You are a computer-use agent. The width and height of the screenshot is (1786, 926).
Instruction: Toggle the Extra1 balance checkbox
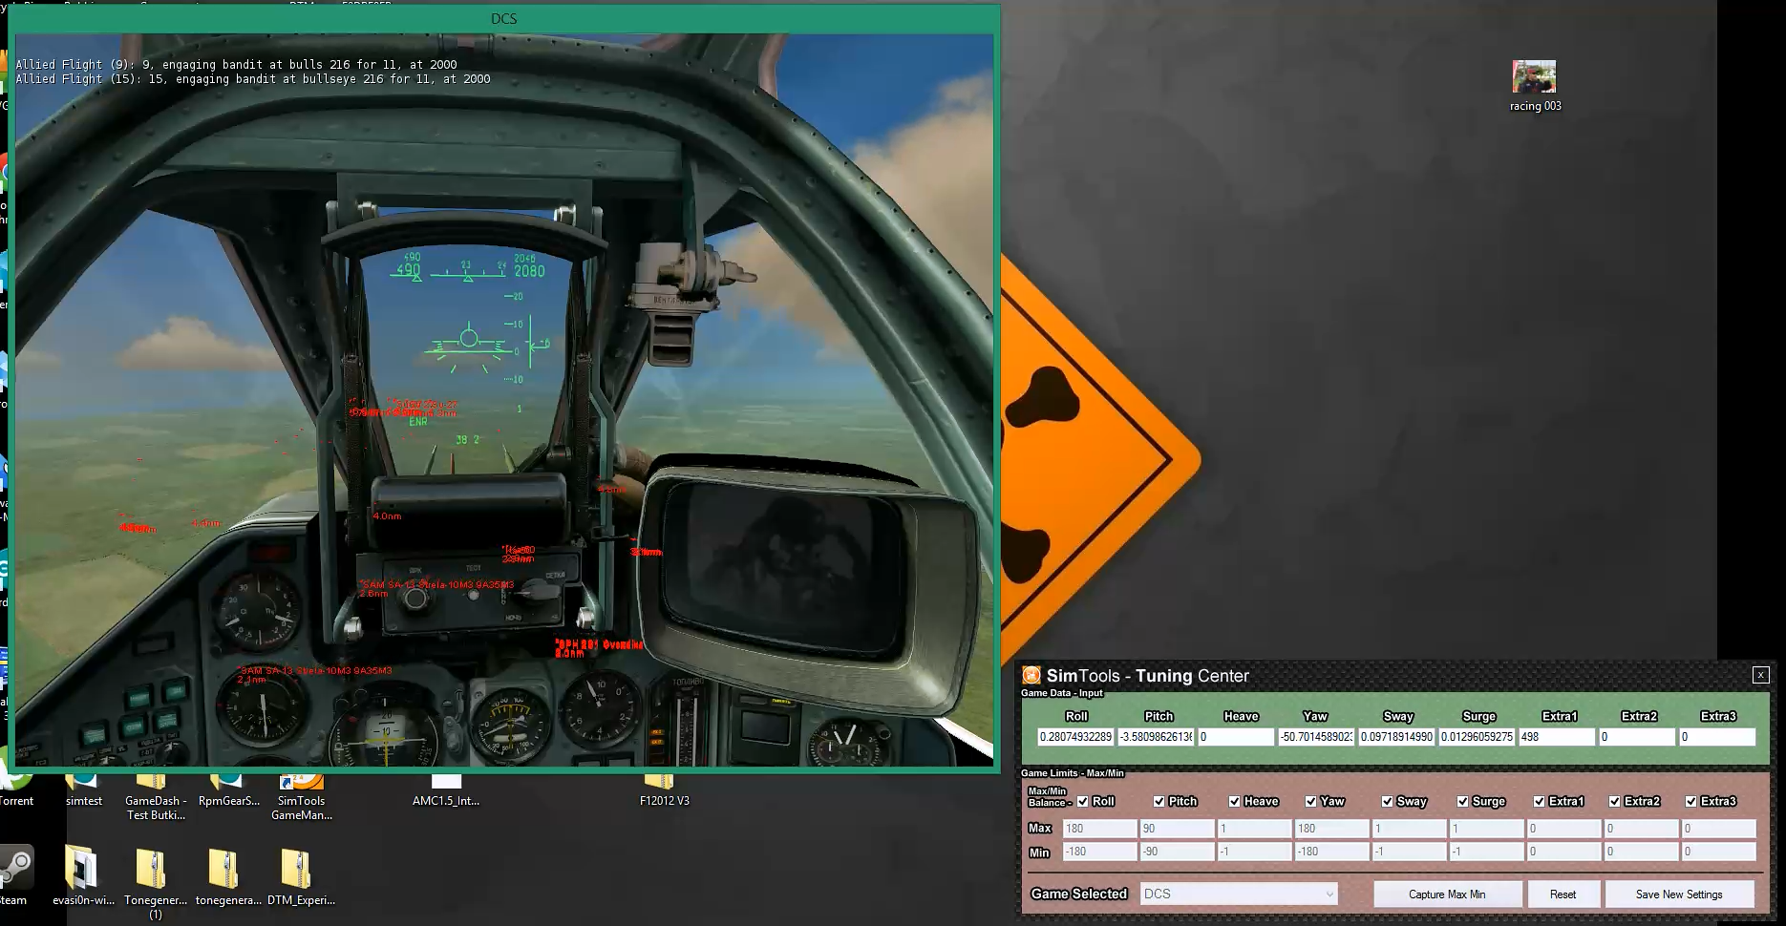click(x=1539, y=802)
